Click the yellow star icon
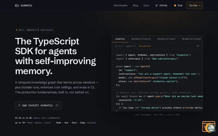Viewport: 218px width, 136px height. [x=175, y=5]
